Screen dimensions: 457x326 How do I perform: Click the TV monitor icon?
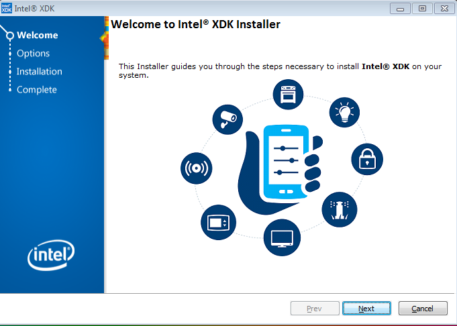[282, 237]
